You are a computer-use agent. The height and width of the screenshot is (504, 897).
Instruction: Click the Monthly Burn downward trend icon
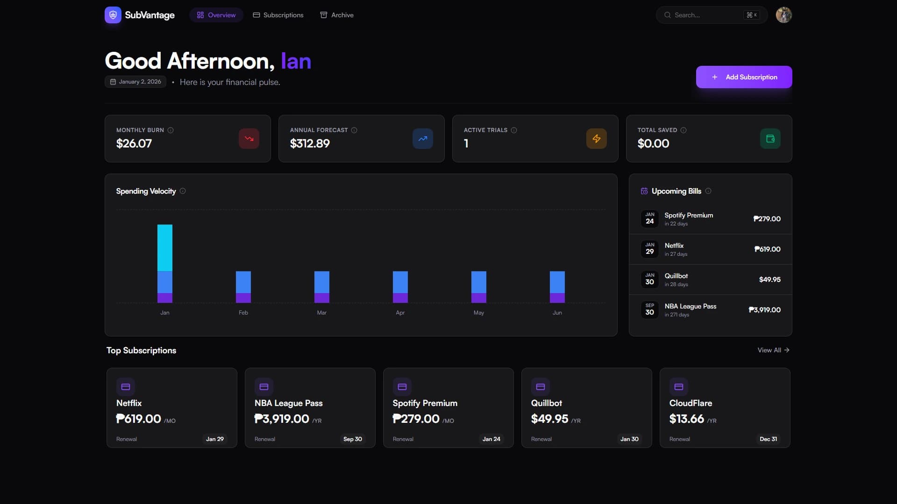pos(249,138)
